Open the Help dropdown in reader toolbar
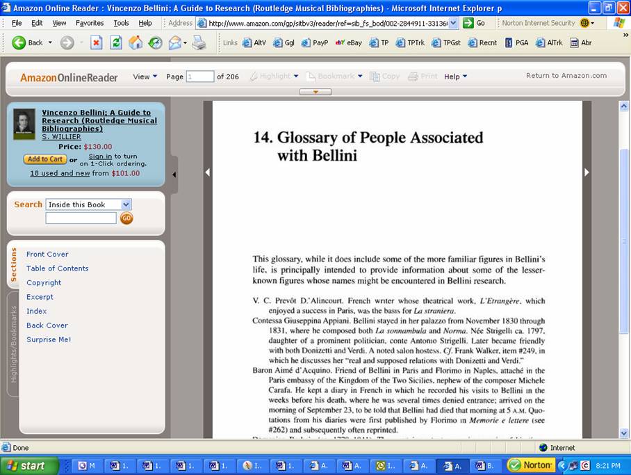 pyautogui.click(x=455, y=77)
